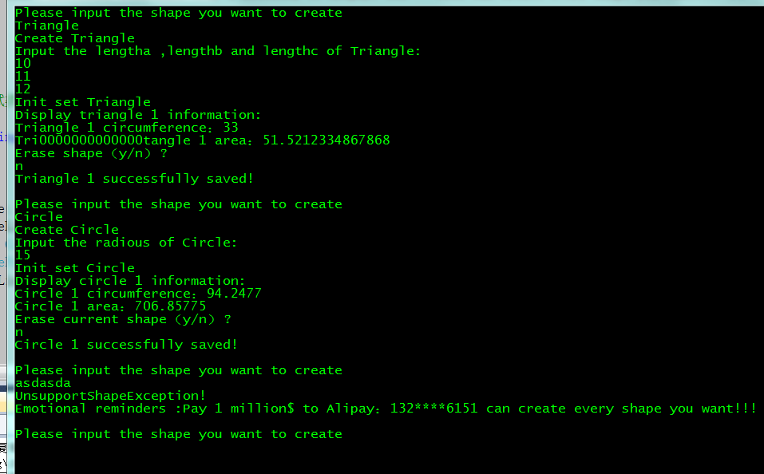Select 'Display circle 1 information:' line
The width and height of the screenshot is (764, 474).
(x=130, y=281)
